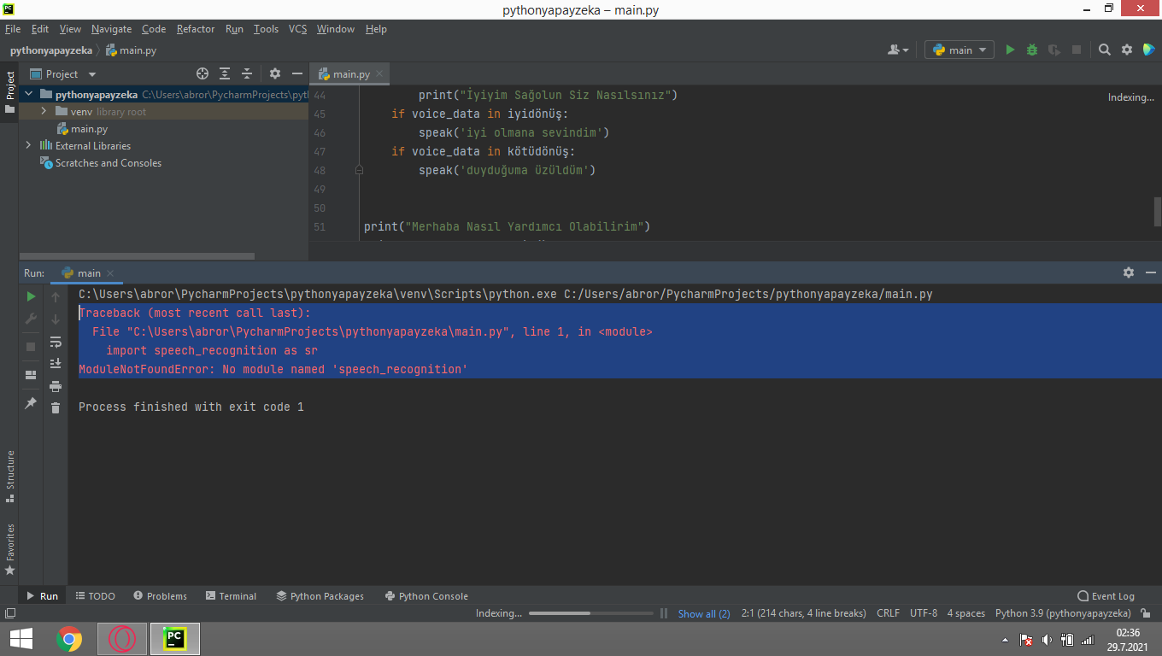The image size is (1162, 656).
Task: Toggle the Structure side tool window
Action: 9,477
